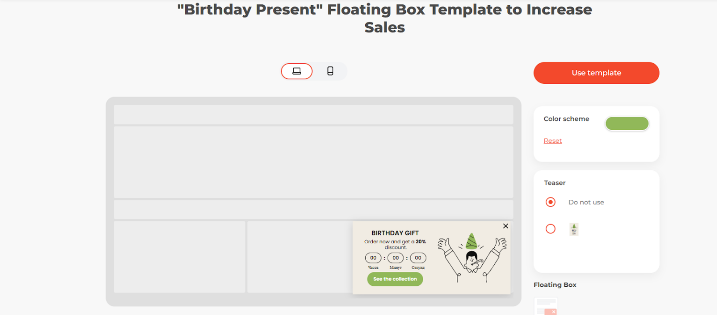Screen dimensions: 717x315
Task: Click the "BIRTHDAY GIFT" popup heading
Action: click(x=395, y=233)
